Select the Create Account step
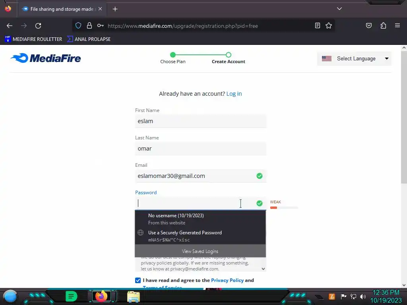 [229, 58]
